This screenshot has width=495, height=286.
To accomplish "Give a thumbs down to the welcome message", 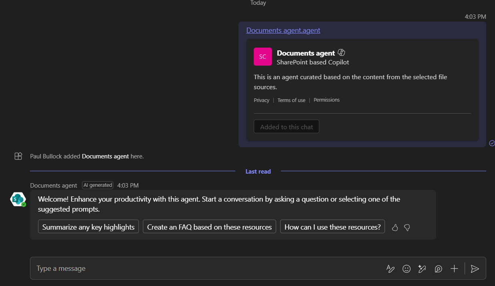I will (x=407, y=227).
